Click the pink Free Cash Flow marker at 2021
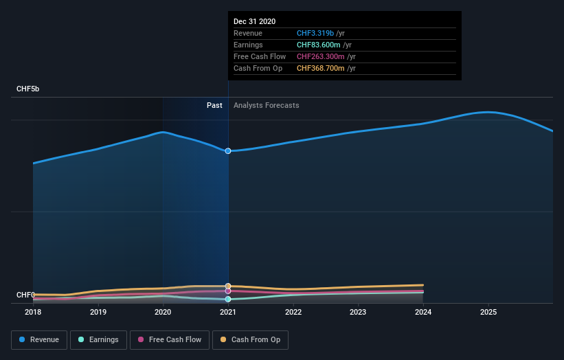This screenshot has width=564, height=360. click(228, 291)
